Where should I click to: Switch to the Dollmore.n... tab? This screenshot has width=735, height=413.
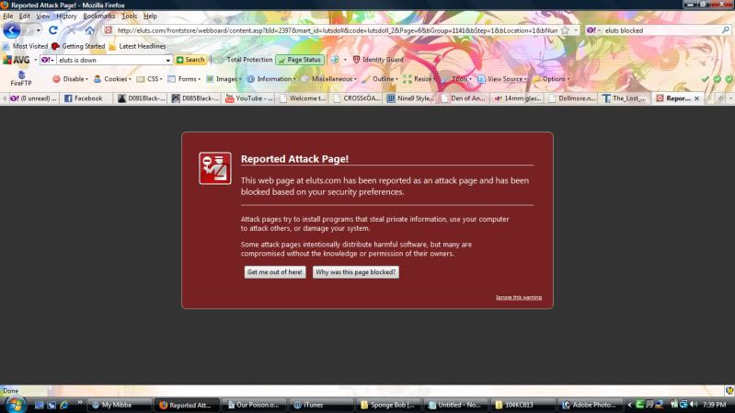point(572,98)
